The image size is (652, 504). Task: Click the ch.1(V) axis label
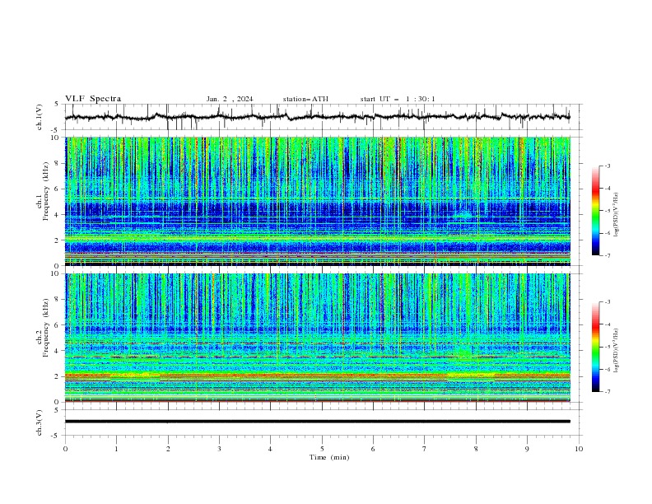coord(40,117)
